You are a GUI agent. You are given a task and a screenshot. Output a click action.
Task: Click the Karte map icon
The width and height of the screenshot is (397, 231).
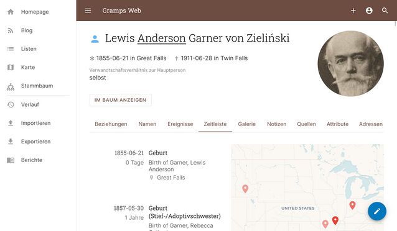click(x=11, y=68)
